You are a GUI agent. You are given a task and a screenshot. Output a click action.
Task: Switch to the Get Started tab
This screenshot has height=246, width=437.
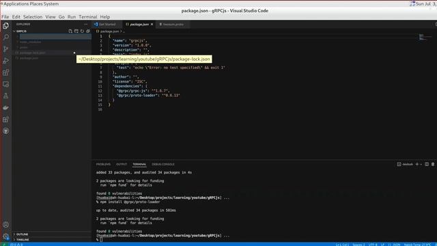click(107, 25)
